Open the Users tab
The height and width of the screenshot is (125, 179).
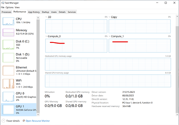pos(54,12)
